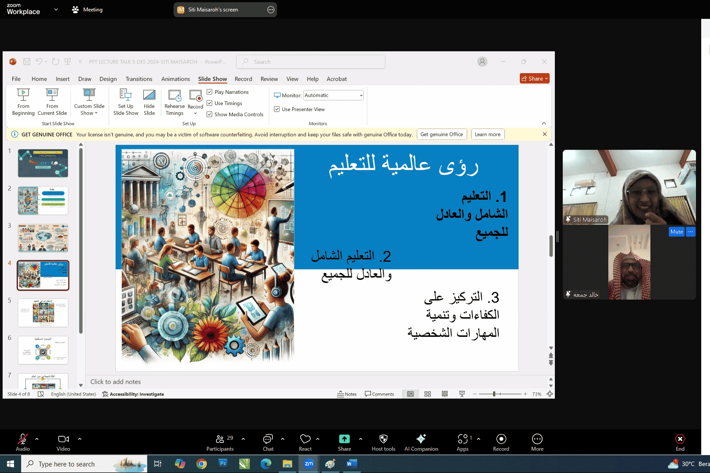710x473 pixels.
Task: Toggle Use Timings checkbox
Action: coord(209,103)
